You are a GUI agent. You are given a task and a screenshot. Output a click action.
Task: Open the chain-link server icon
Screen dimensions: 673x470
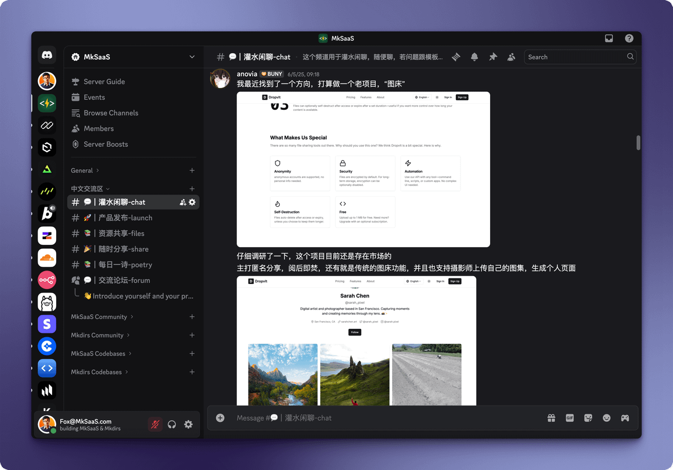point(47,125)
